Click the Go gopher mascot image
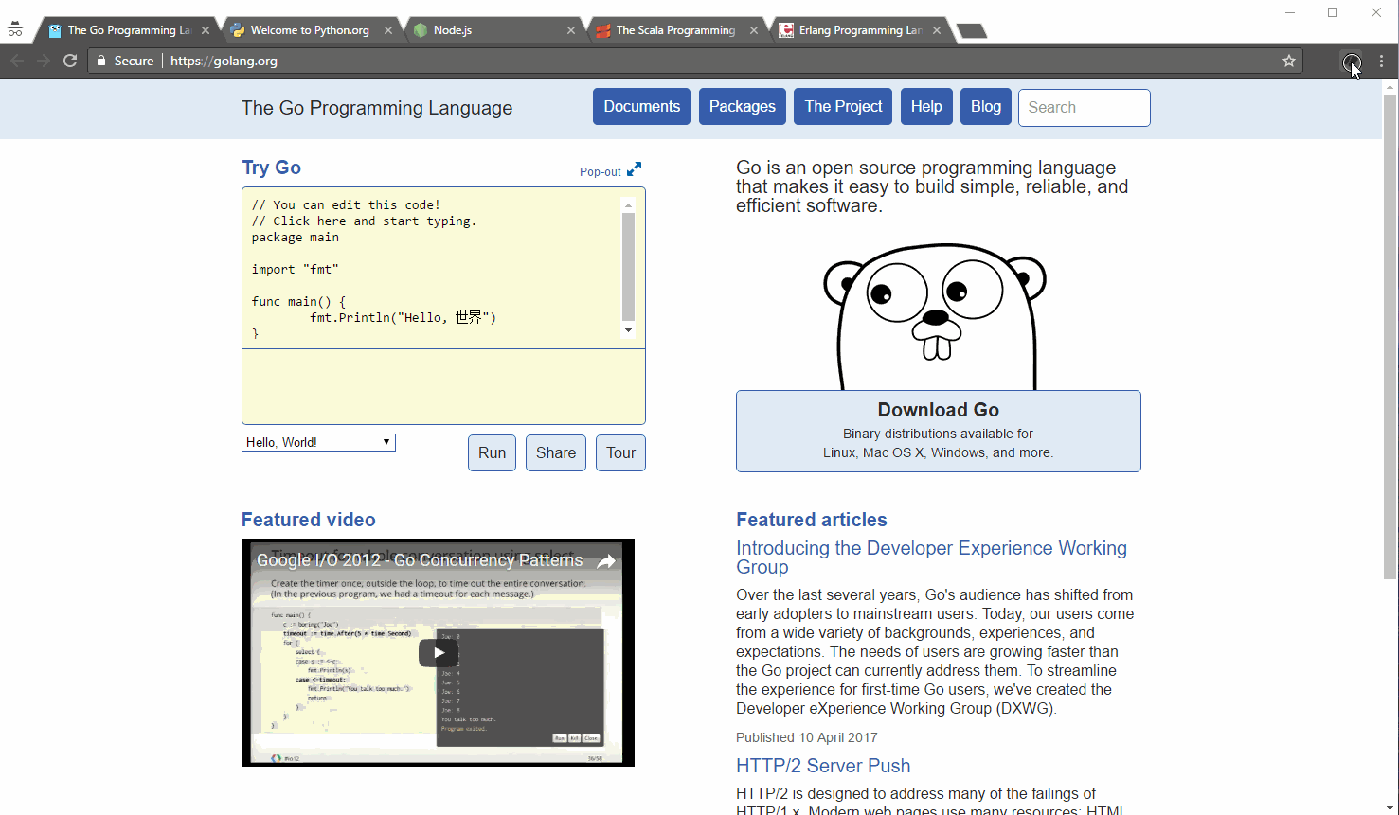The height and width of the screenshot is (815, 1399). pyautogui.click(x=936, y=317)
